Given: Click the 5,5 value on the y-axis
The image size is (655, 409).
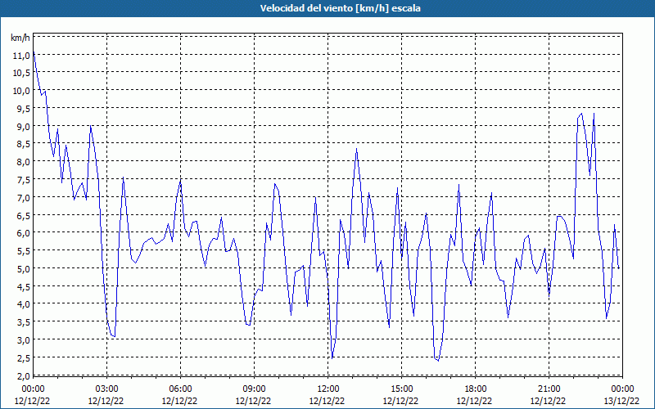Looking at the screenshot, I should (23, 251).
